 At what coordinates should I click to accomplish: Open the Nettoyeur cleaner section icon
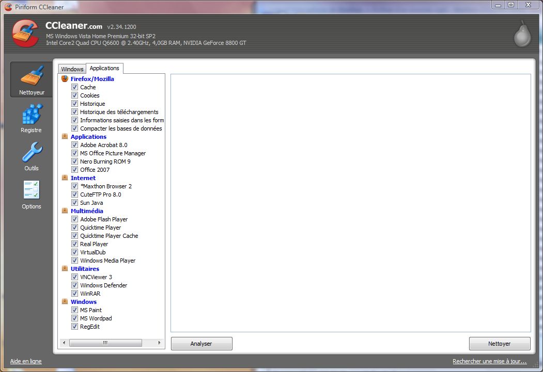point(32,76)
